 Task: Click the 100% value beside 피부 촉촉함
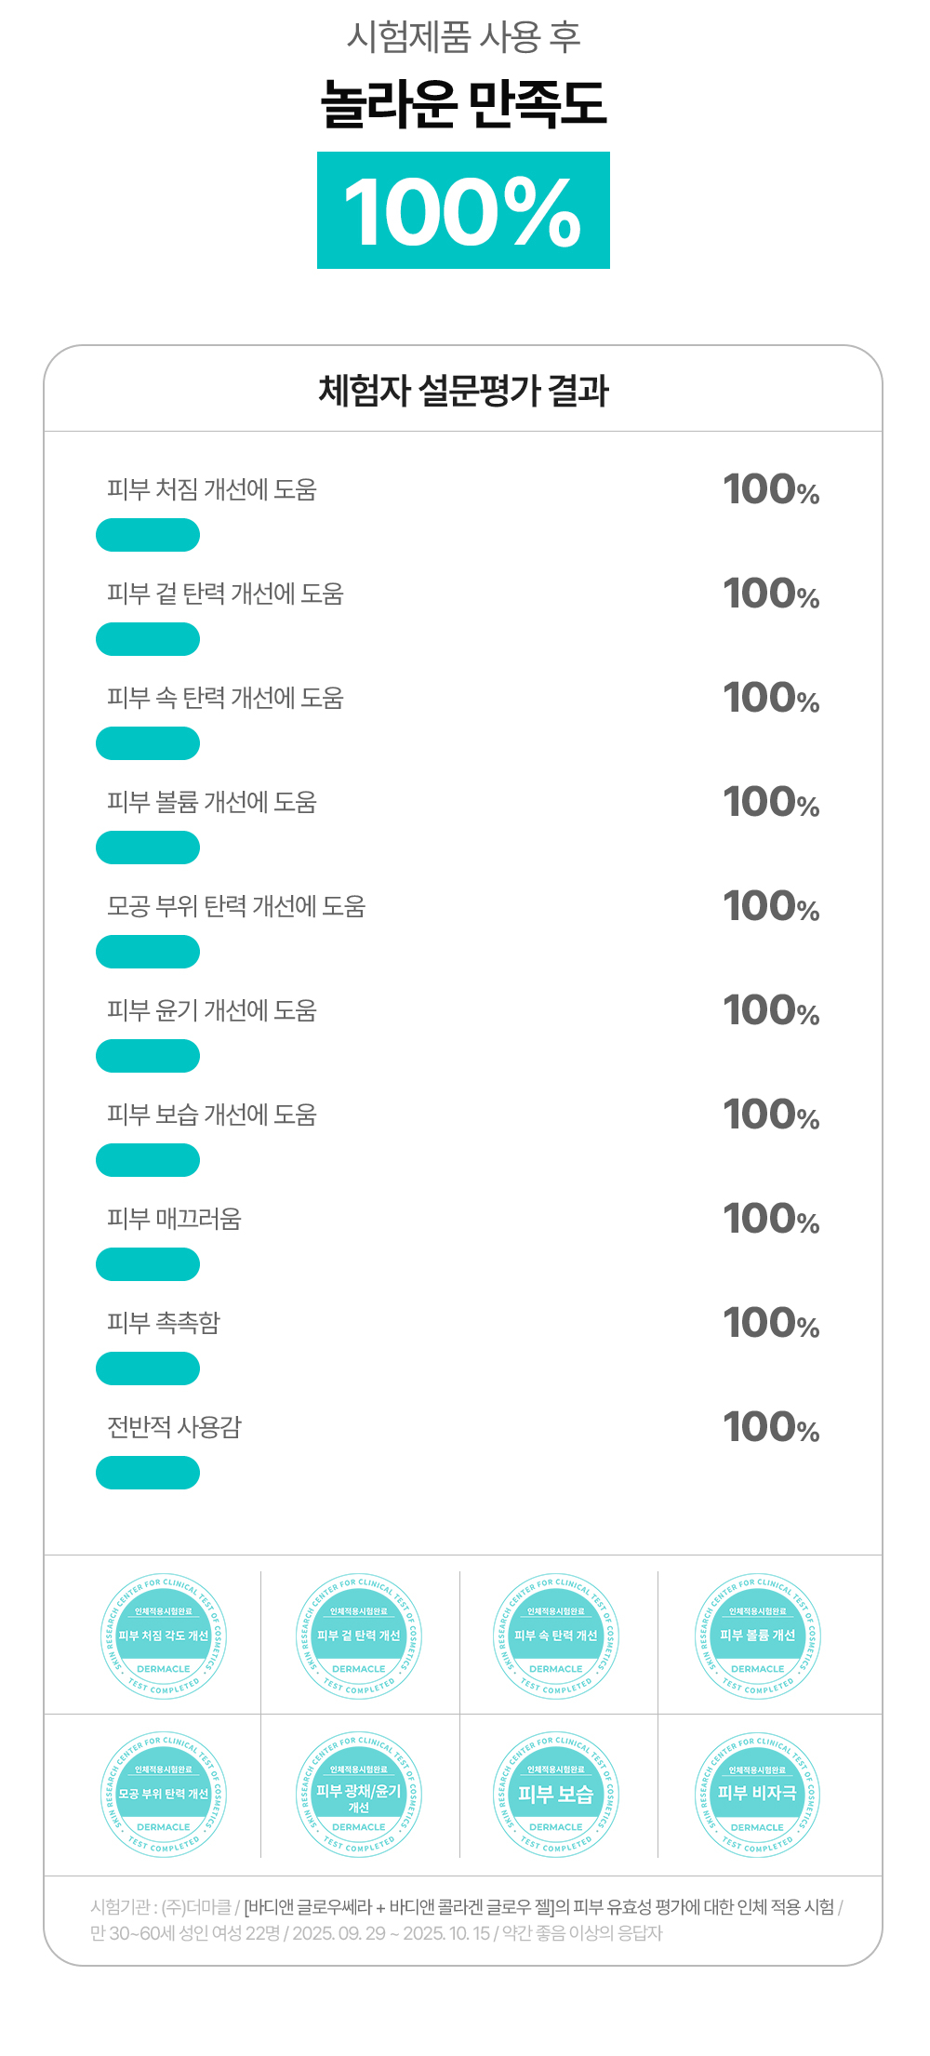tap(771, 1324)
